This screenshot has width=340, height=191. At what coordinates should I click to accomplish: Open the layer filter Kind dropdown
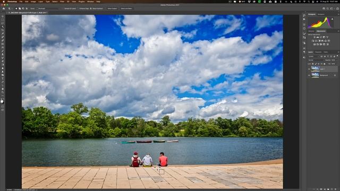(314, 56)
